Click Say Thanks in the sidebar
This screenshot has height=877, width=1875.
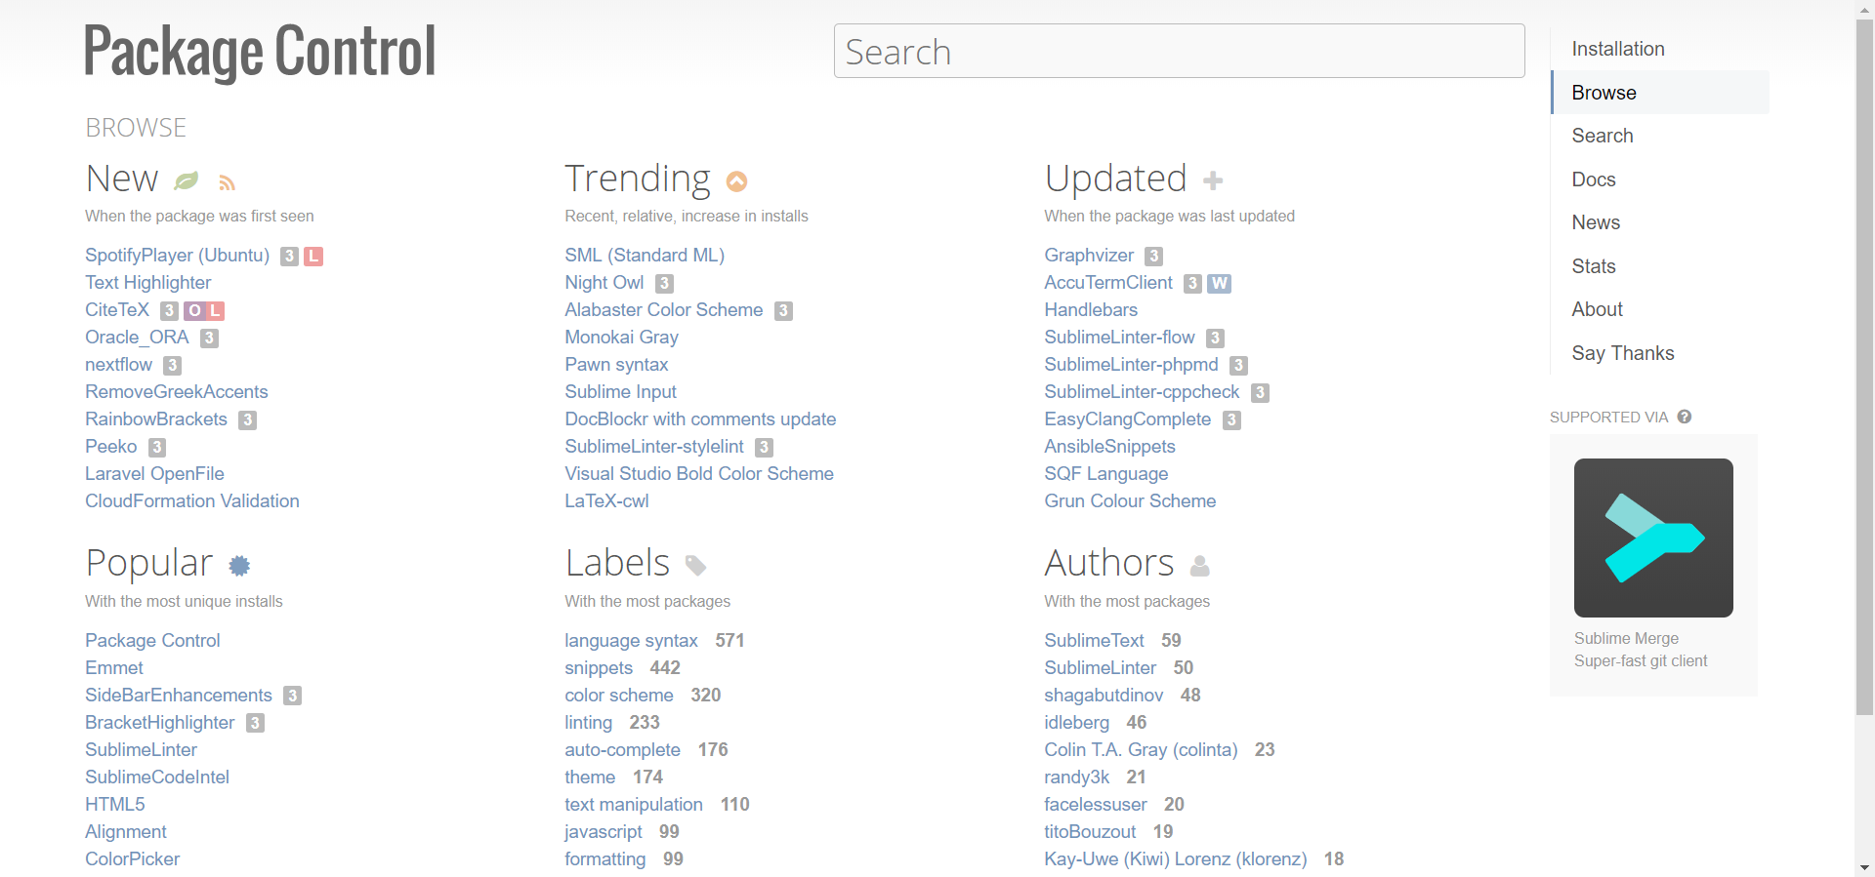(x=1659, y=353)
